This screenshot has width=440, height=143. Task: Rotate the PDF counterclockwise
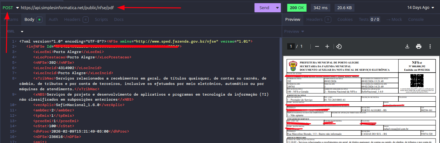coord(339,47)
